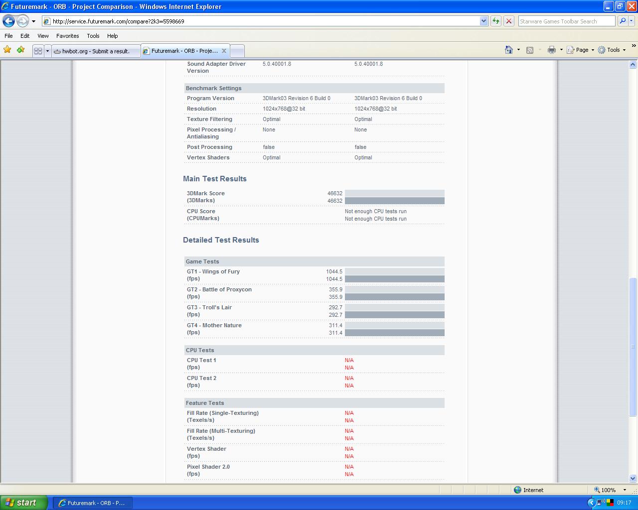Click the GT1 - Wings of Fury label
The height and width of the screenshot is (510, 638).
(x=213, y=271)
